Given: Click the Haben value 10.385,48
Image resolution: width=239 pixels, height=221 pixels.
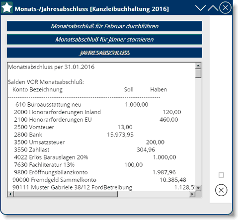Looking at the screenshot, I should 173,180.
